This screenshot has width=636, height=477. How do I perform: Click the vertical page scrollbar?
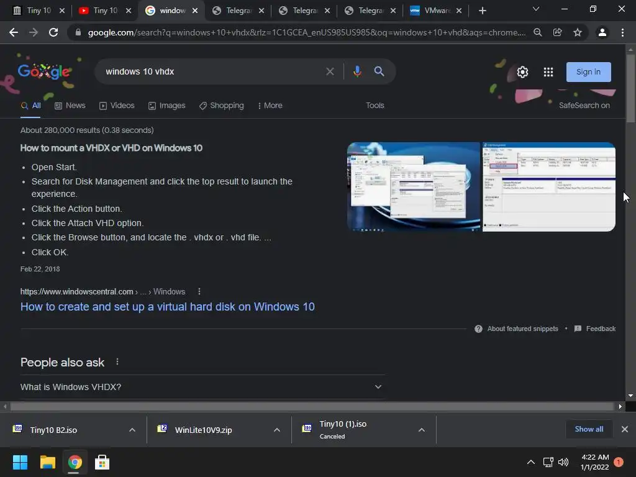pyautogui.click(x=630, y=87)
